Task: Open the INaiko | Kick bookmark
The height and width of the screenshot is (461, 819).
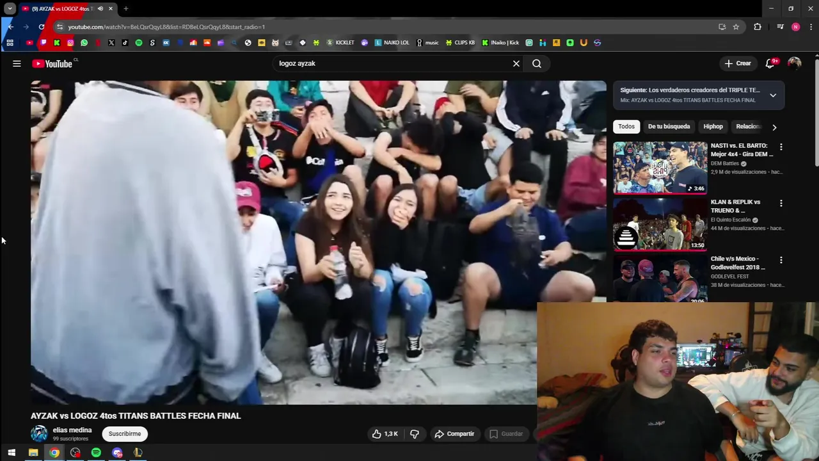Action: 500,43
